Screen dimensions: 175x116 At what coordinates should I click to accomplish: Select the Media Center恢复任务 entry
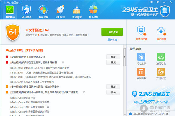point(23,98)
